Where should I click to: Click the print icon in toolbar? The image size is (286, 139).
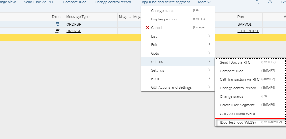click(x=270, y=2)
